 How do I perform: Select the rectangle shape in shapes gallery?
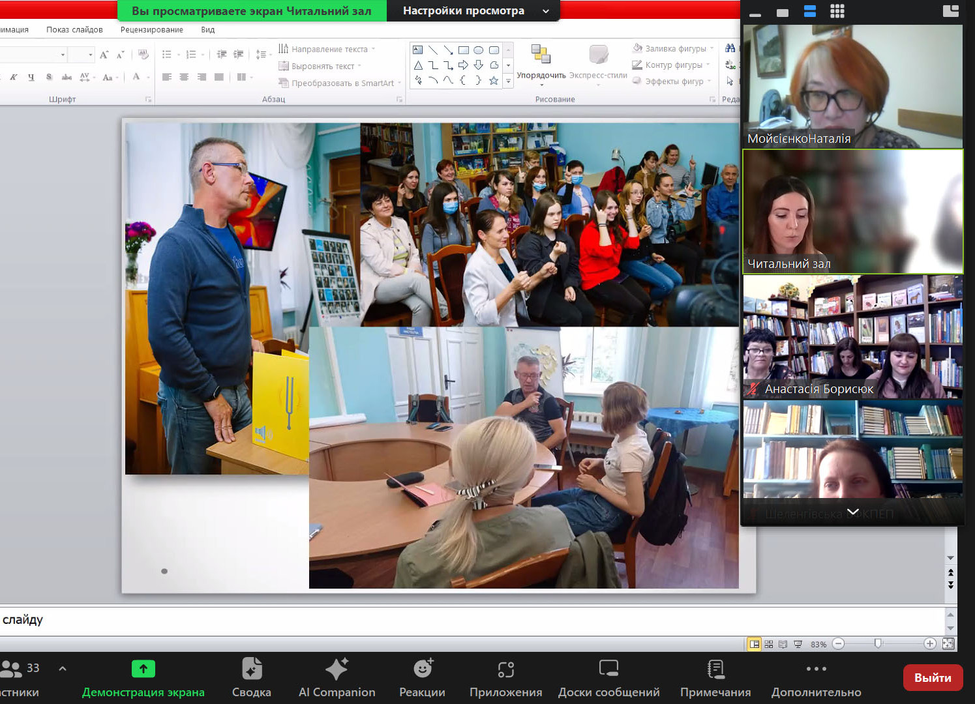click(463, 50)
